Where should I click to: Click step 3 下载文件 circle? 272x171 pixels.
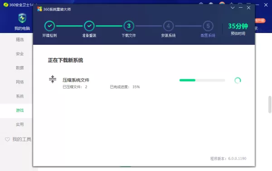coord(129,26)
